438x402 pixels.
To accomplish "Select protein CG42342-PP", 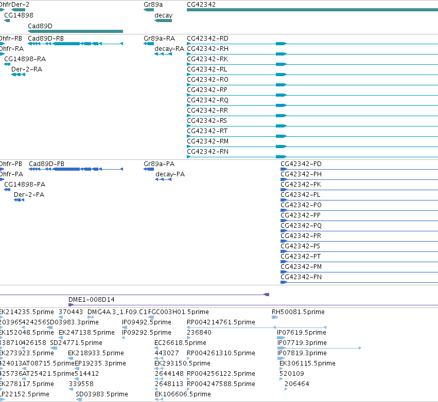I will (x=301, y=215).
